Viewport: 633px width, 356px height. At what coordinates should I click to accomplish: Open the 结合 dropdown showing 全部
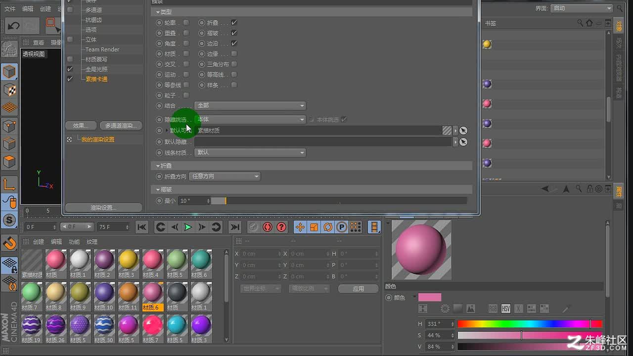point(250,106)
